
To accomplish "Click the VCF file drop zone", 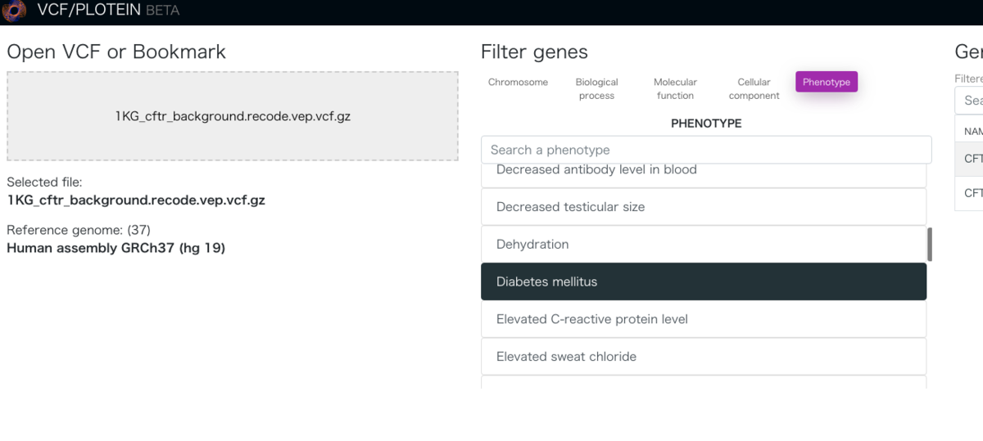I will coord(233,116).
